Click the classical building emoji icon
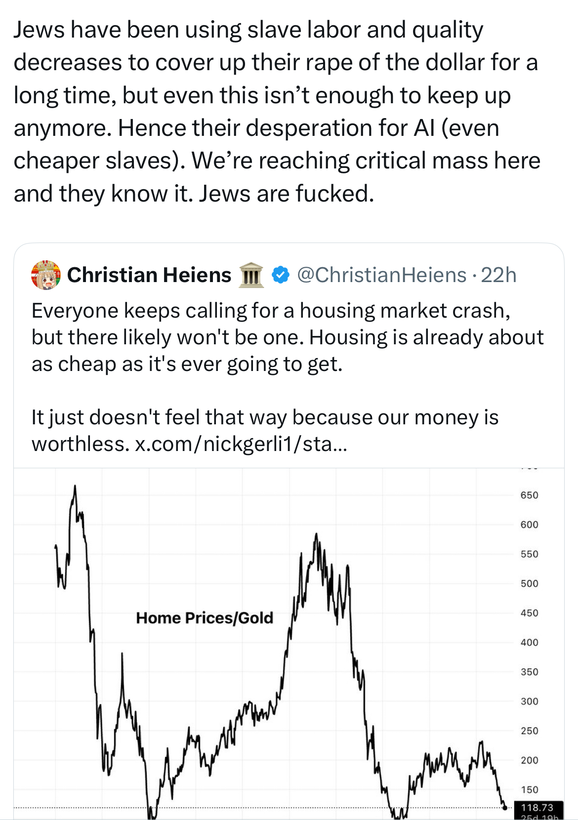The height and width of the screenshot is (820, 578). (x=251, y=275)
